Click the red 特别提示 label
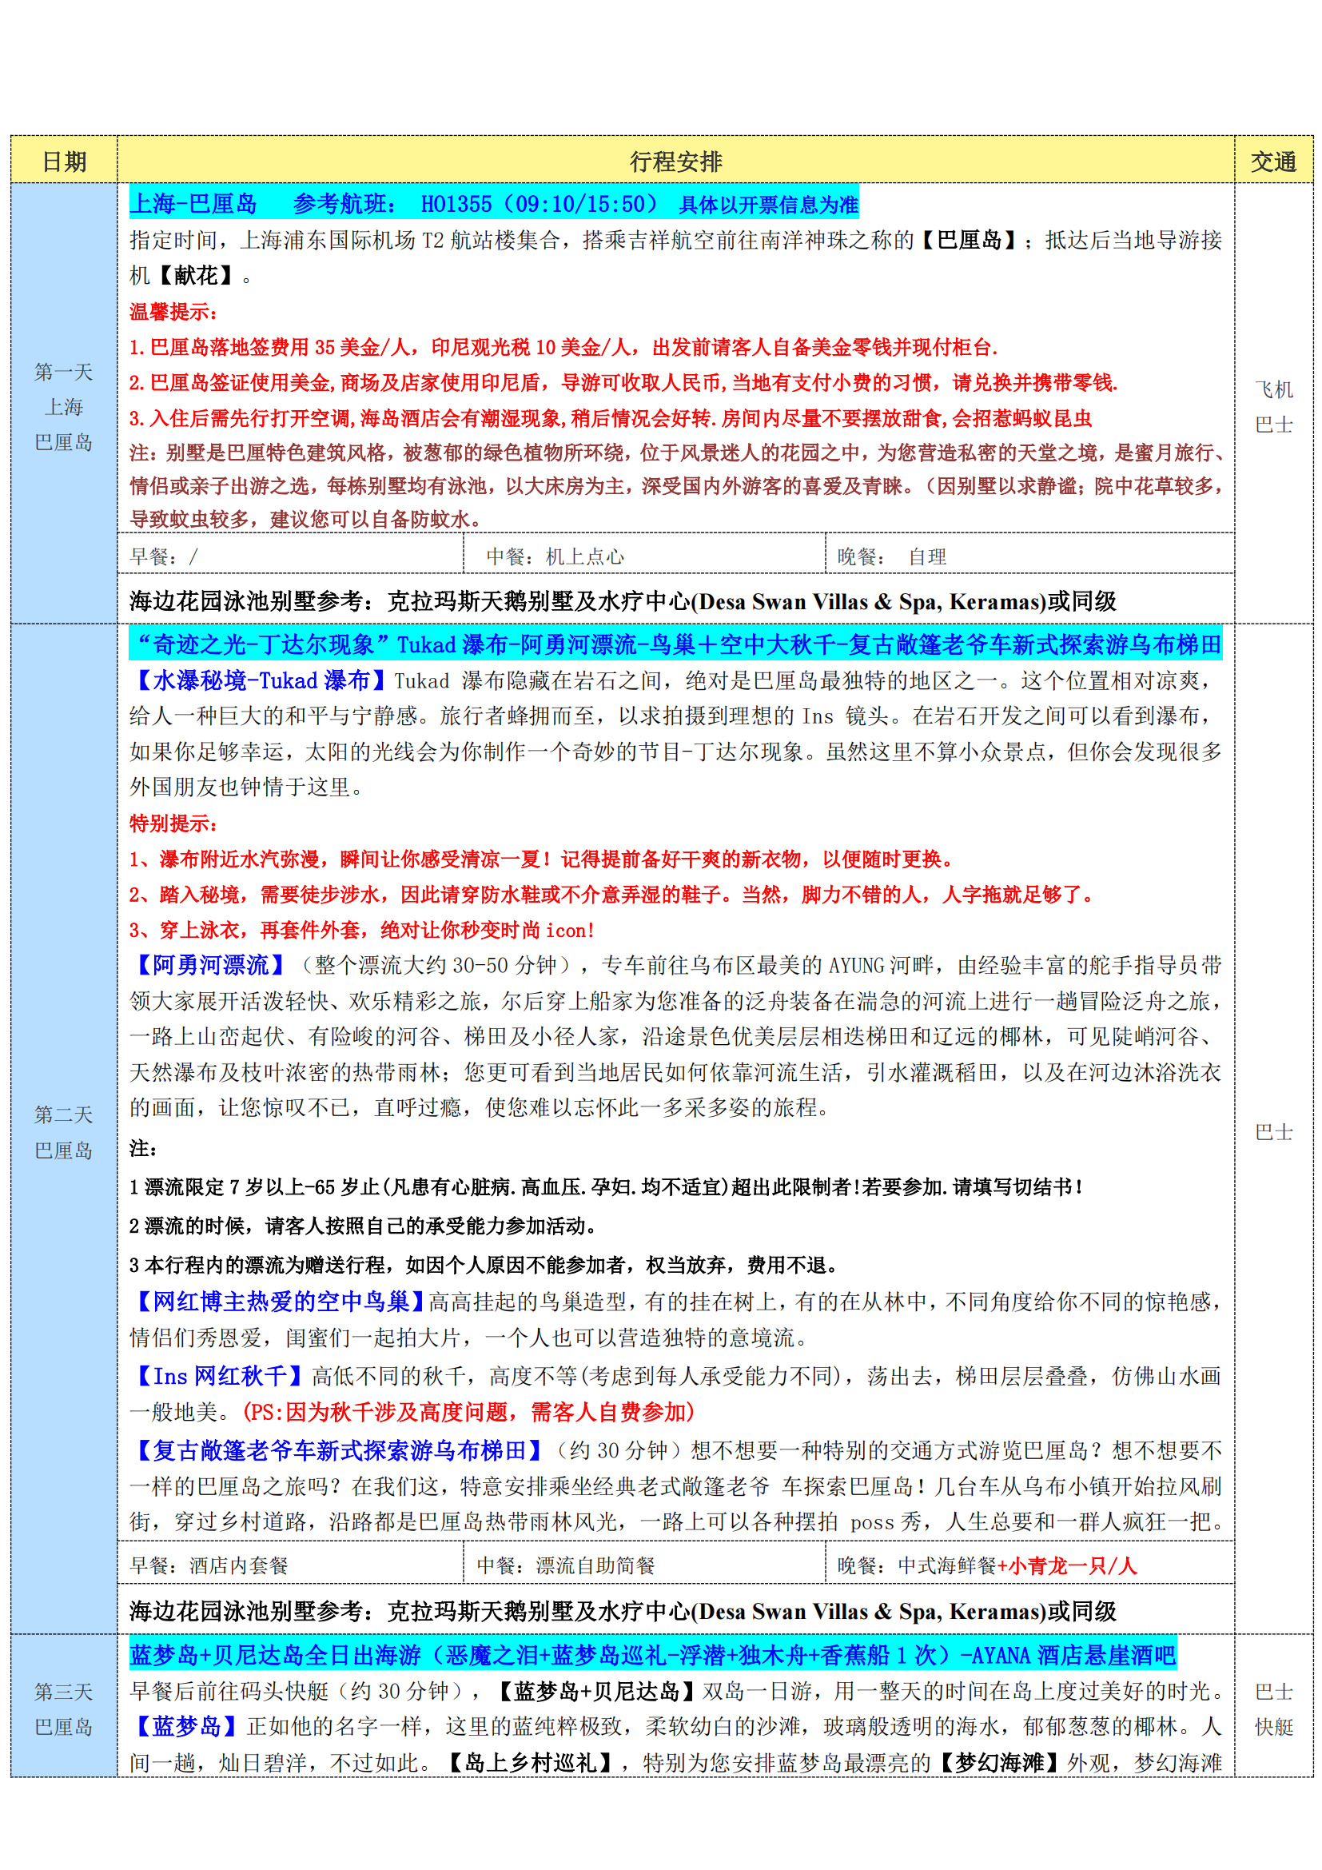1322x1870 pixels. tap(173, 823)
